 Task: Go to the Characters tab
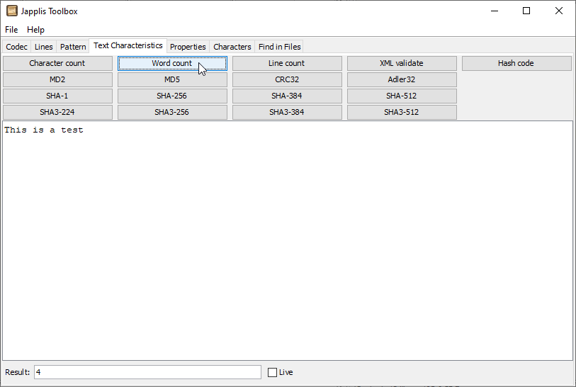[x=232, y=47]
